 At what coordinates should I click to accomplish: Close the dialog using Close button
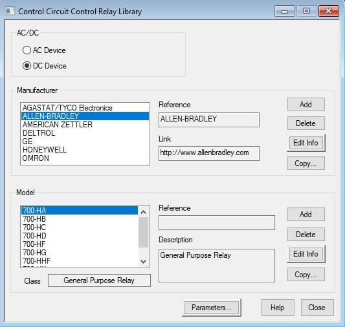(x=317, y=308)
